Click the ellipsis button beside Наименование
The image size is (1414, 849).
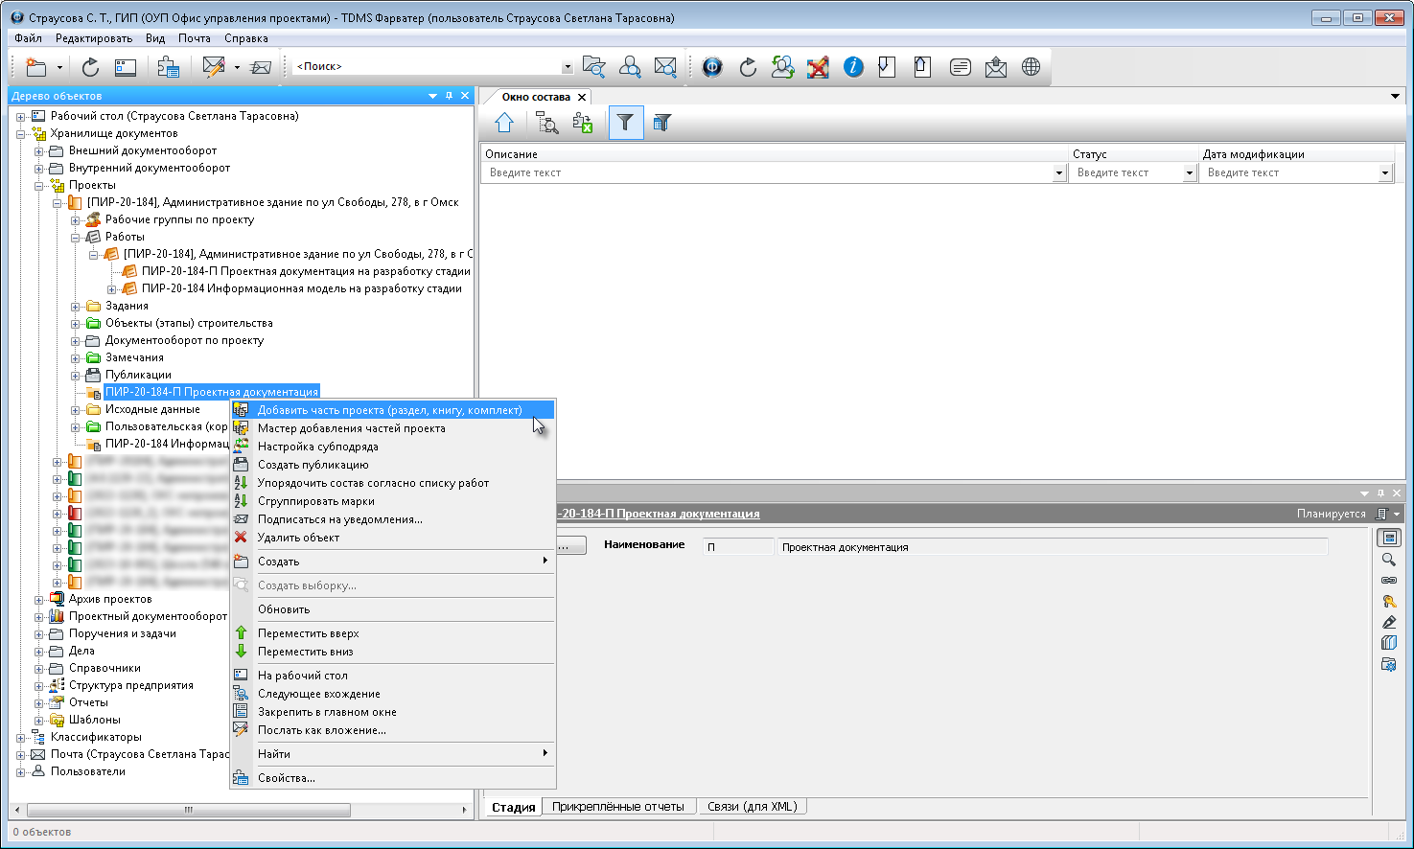click(x=571, y=546)
